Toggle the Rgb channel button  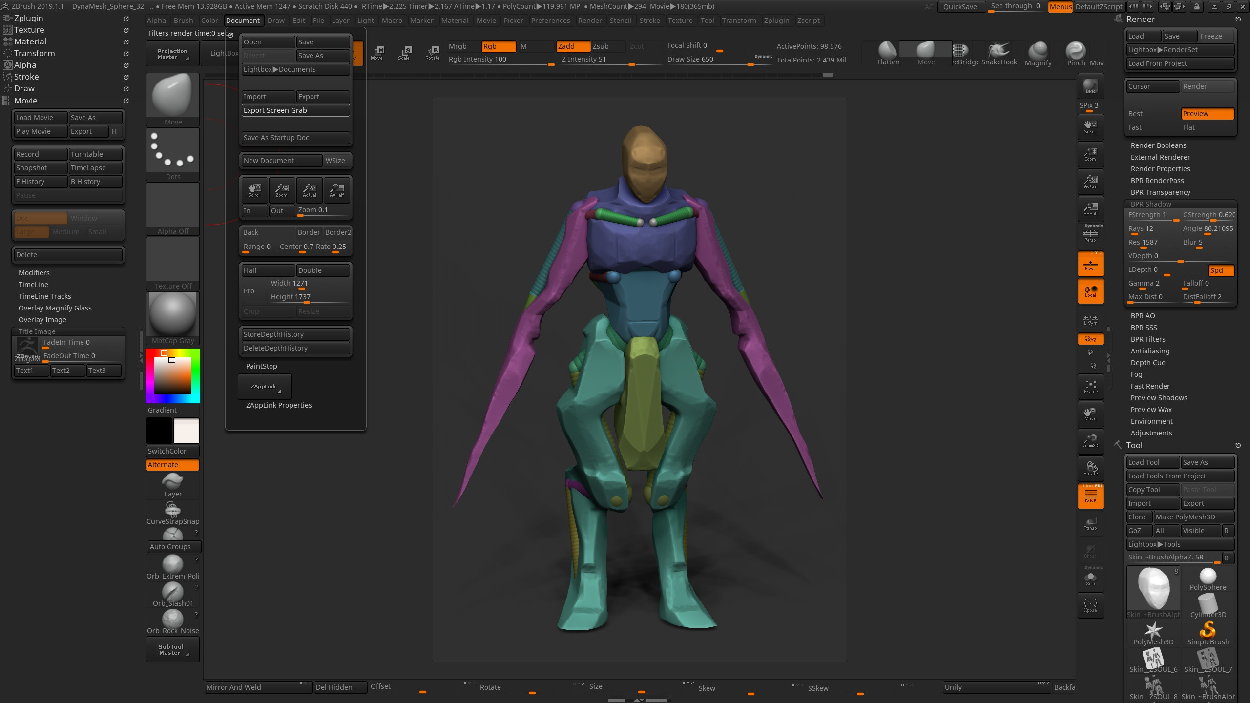click(499, 46)
